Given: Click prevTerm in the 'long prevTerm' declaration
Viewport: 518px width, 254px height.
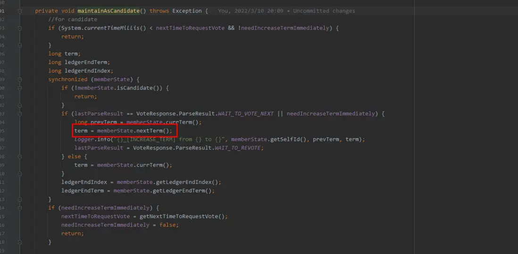Looking at the screenshot, I should coord(104,123).
